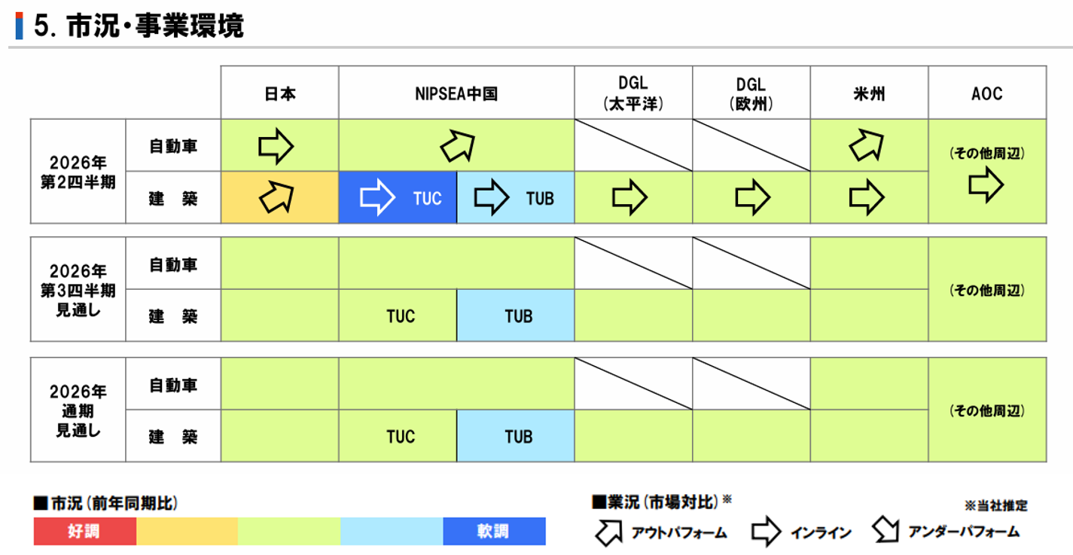The height and width of the screenshot is (555, 1073).
Task: Click the TUC cell in the 通期 block
Action: (x=398, y=436)
